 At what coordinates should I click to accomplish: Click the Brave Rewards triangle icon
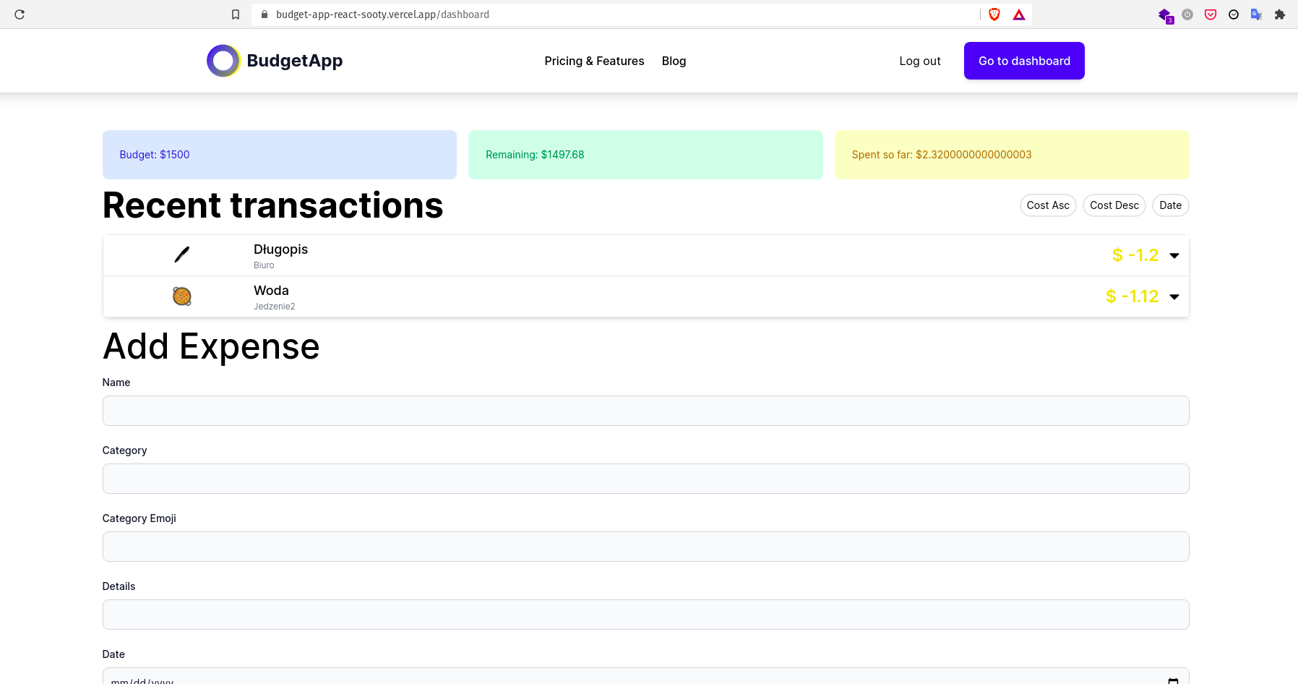[x=1018, y=14]
